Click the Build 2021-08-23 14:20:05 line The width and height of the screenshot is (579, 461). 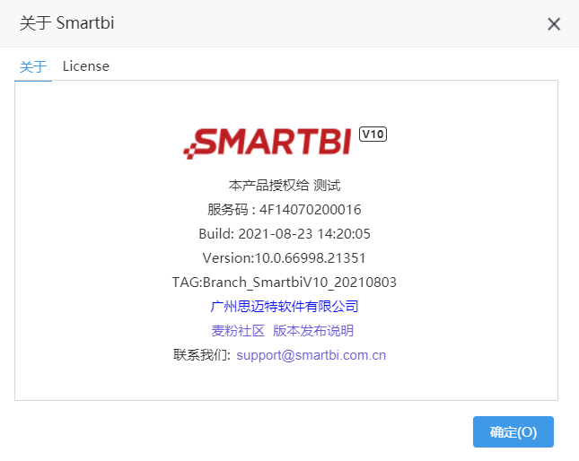[x=285, y=234]
